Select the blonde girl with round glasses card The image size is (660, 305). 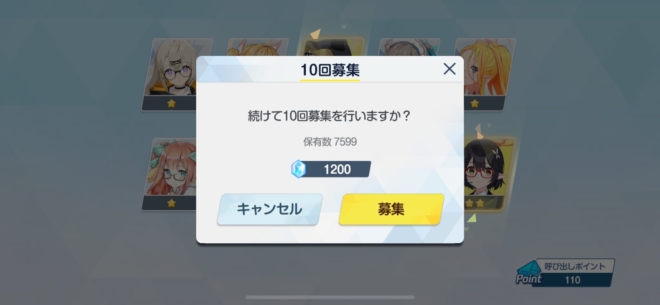coord(171,74)
